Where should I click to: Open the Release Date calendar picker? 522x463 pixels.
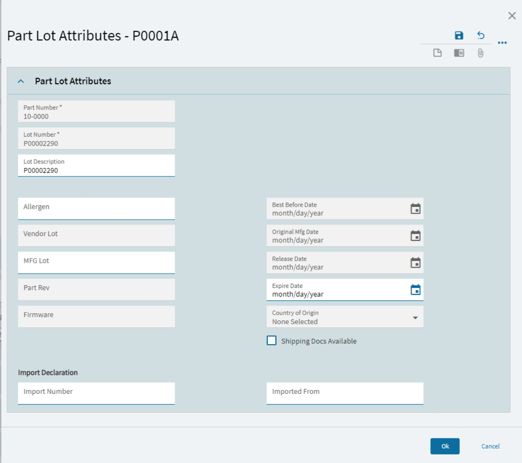(x=415, y=263)
